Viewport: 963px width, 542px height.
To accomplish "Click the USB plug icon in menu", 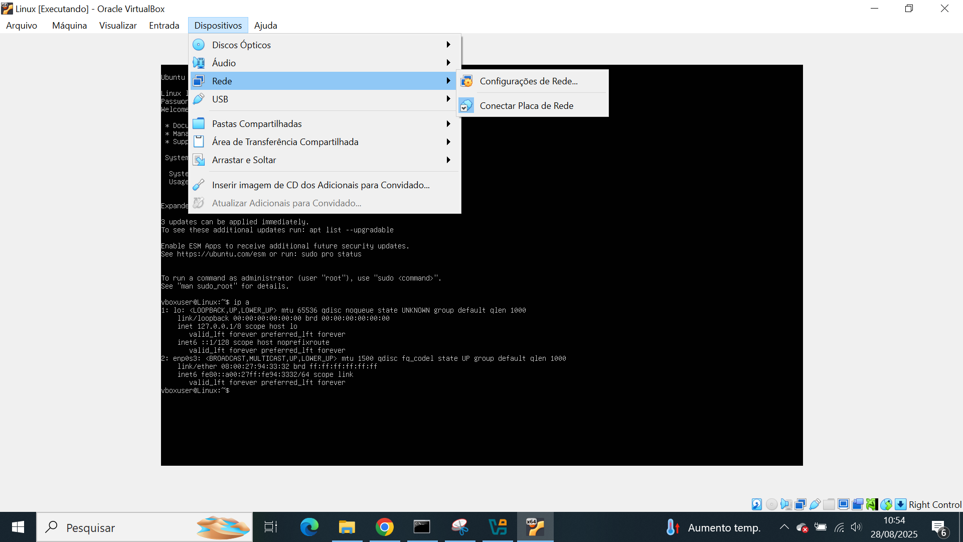I will pos(199,99).
